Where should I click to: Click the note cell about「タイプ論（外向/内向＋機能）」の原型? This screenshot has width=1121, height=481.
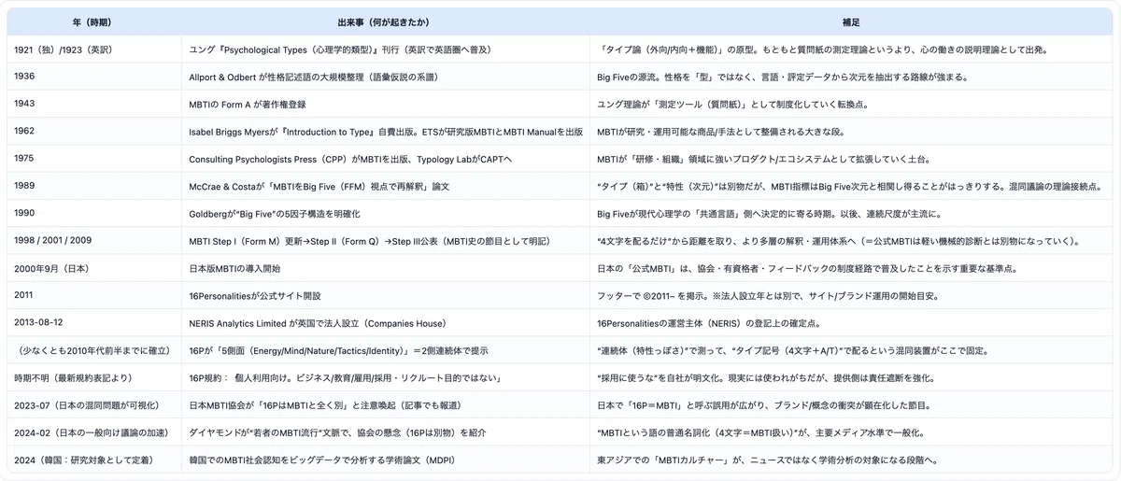point(851,49)
